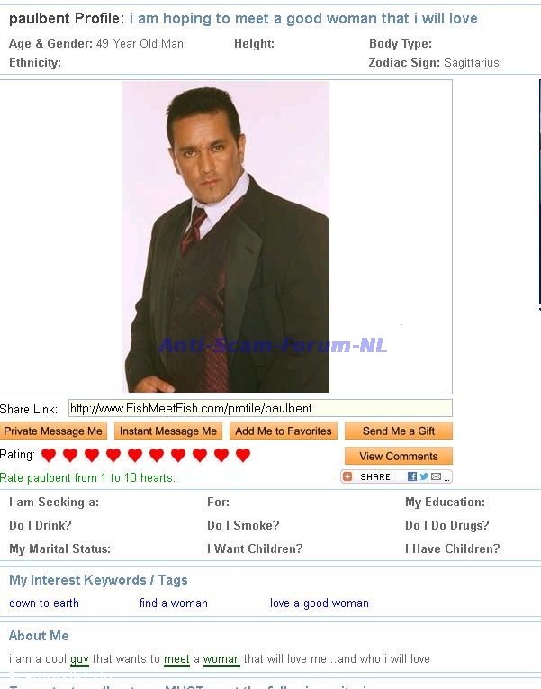Click Send Me a Gift
Screen dimensions: 541x689
[x=398, y=431]
